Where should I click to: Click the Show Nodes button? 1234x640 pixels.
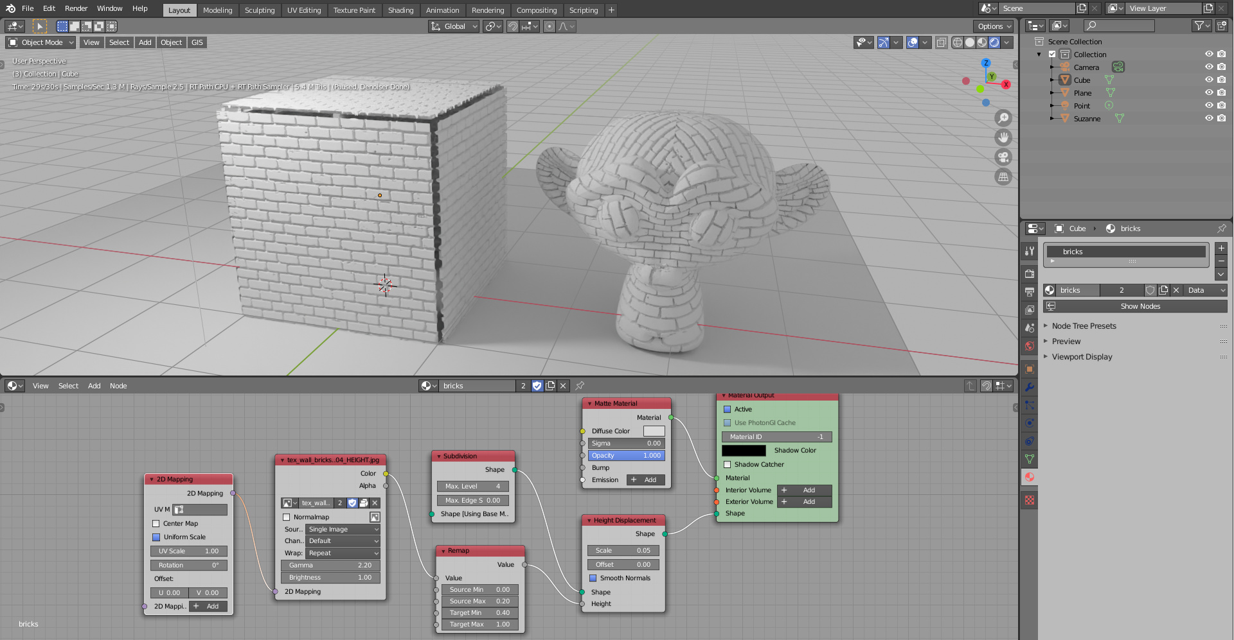pos(1140,306)
